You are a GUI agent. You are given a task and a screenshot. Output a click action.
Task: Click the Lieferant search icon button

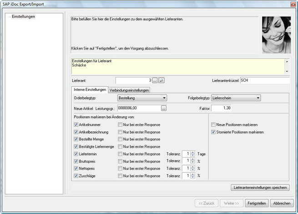pyautogui.click(x=161, y=80)
